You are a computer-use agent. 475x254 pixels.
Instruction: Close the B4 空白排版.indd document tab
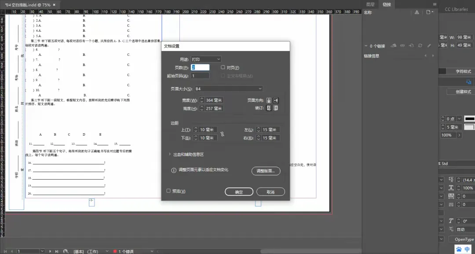(54, 5)
